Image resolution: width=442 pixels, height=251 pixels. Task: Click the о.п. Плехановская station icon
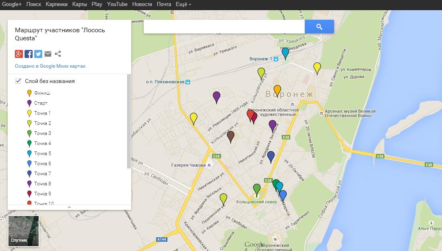tap(188, 82)
